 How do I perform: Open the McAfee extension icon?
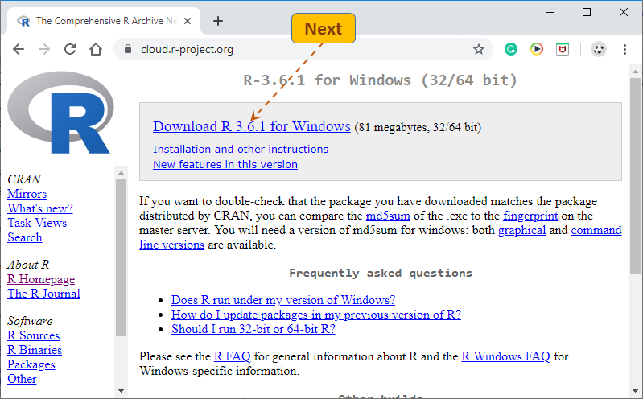(x=563, y=49)
